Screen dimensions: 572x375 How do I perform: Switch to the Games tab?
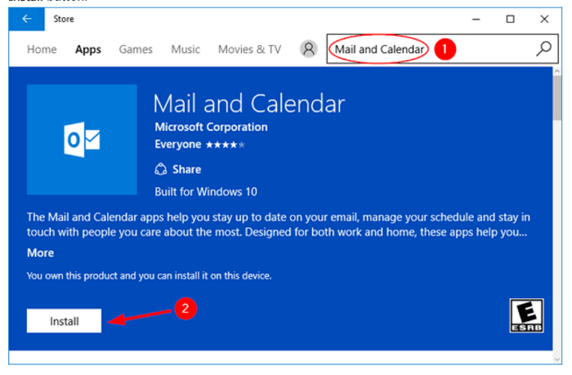(136, 49)
